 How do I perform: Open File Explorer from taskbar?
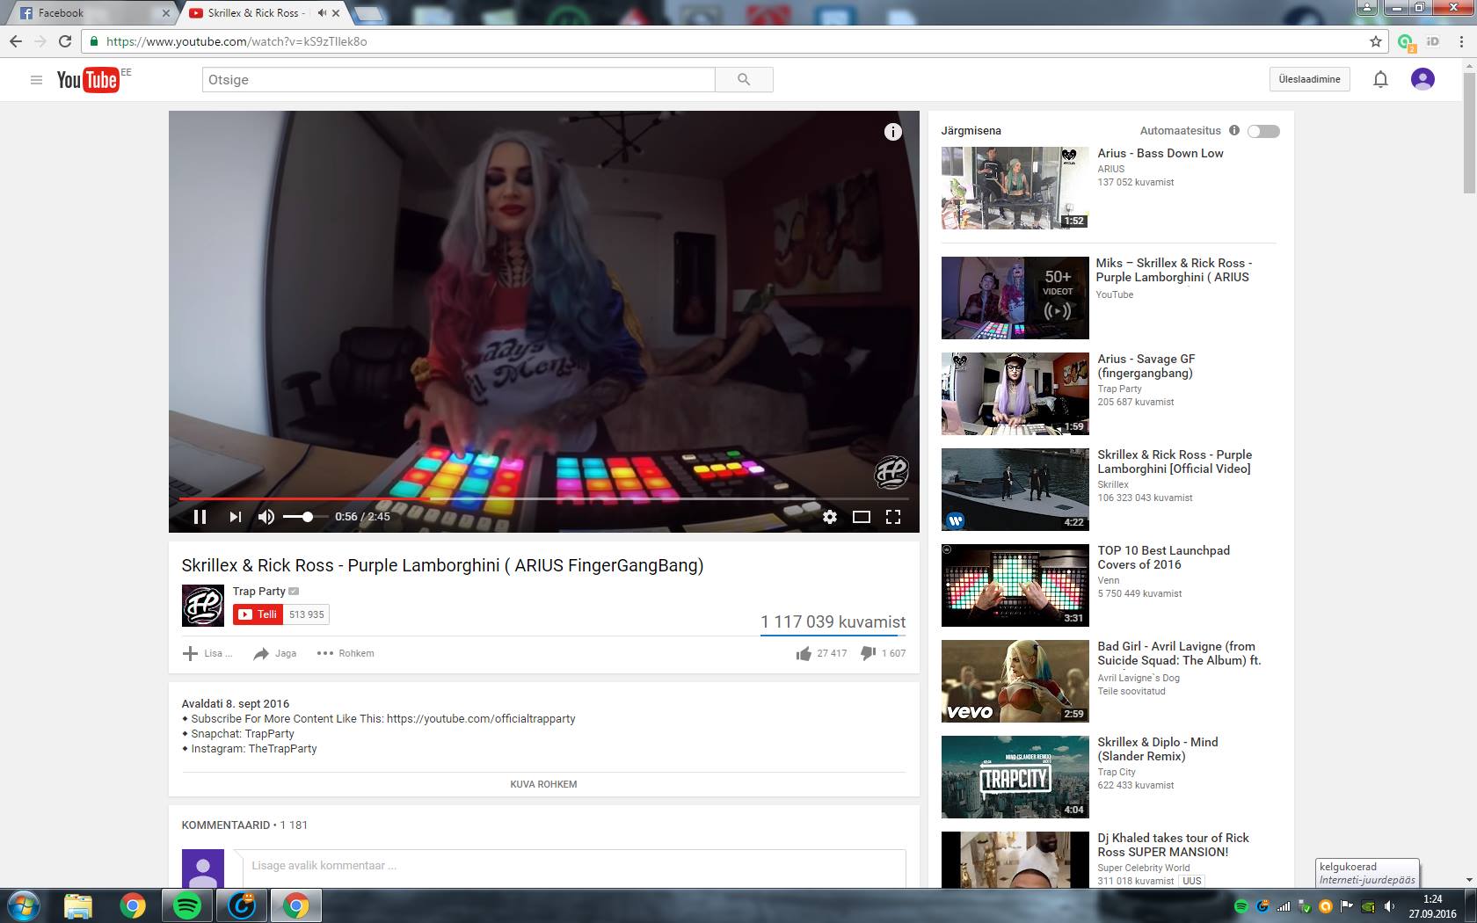(78, 905)
